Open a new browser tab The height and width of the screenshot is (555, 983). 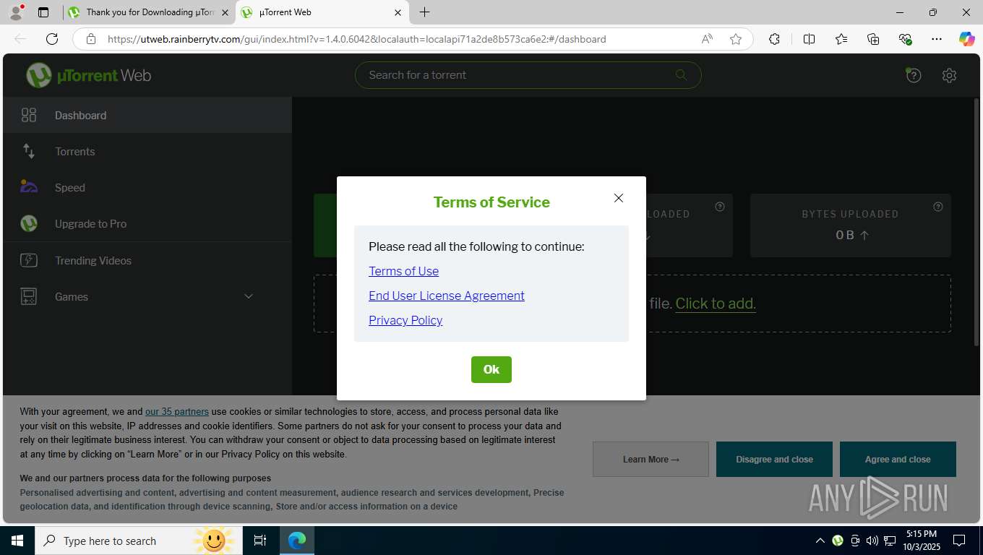click(425, 12)
